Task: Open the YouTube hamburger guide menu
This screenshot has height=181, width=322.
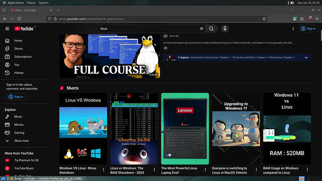Action: point(7,28)
